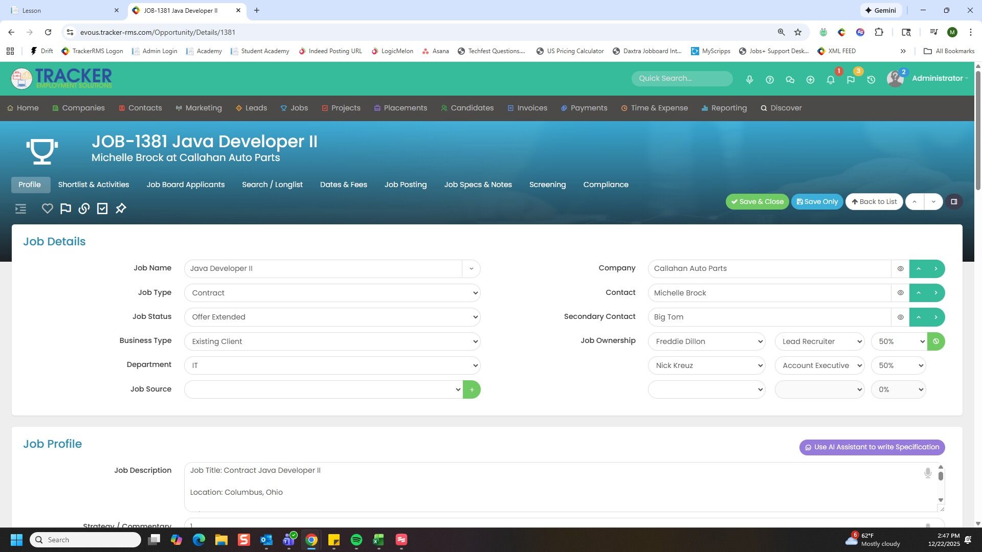982x552 pixels.
Task: View Secondary Contact via eye icon
Action: [x=900, y=317]
